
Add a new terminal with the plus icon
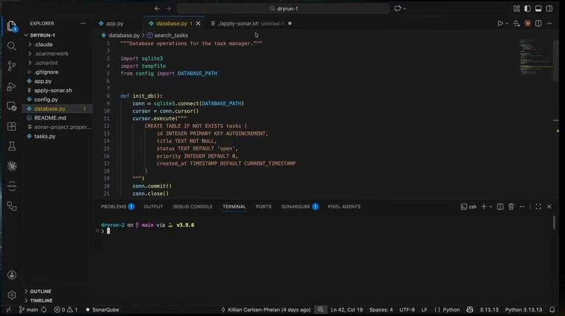click(484, 207)
